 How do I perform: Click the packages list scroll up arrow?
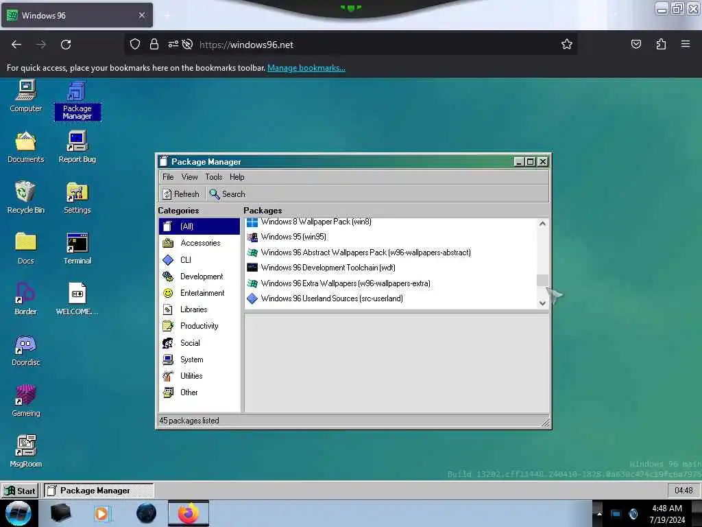[x=543, y=224]
